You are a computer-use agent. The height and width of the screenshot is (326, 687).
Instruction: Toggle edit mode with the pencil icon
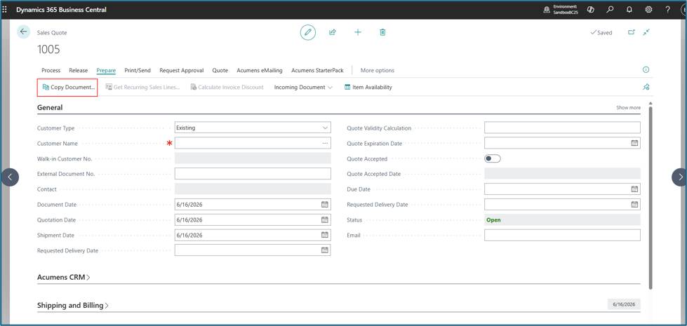tap(307, 32)
